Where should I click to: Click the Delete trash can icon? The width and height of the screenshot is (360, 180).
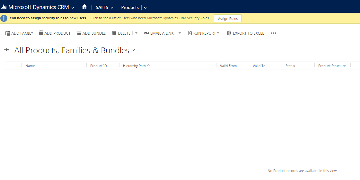[114, 33]
